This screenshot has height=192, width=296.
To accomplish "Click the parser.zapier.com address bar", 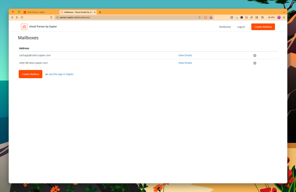I will click(x=127, y=17).
